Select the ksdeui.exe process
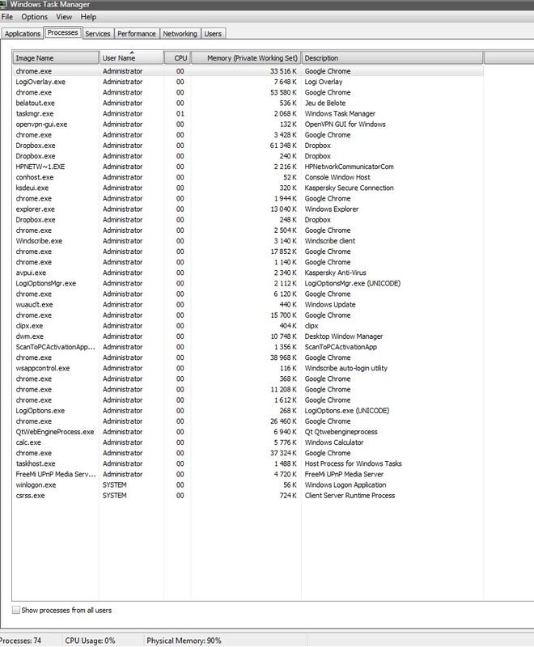Screen dimensions: 534x647 248,188
